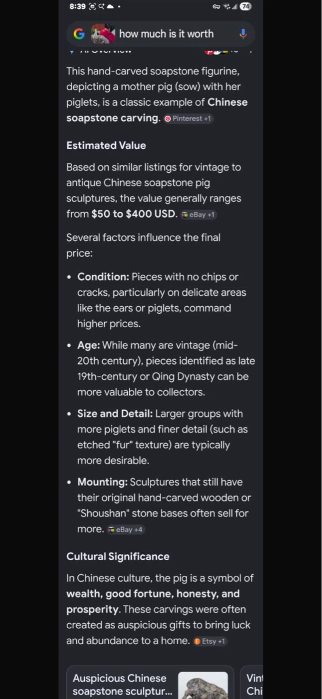Image resolution: width=322 pixels, height=699 pixels.
Task: Tap the battery indicator in status bar
Action: tap(246, 6)
